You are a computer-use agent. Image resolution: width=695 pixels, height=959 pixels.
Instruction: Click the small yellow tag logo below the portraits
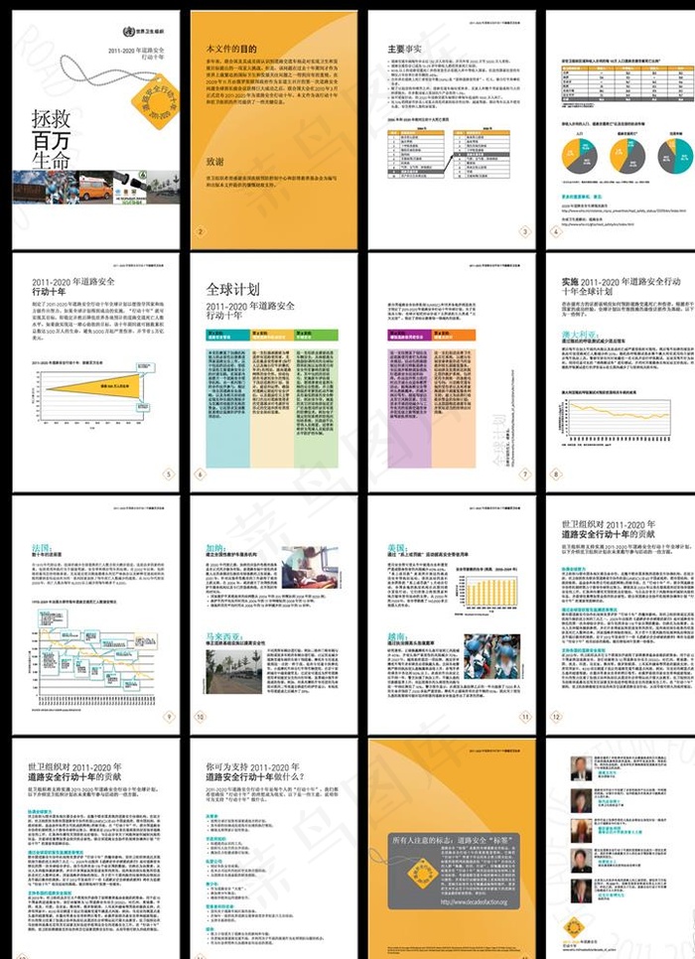coord(574,927)
